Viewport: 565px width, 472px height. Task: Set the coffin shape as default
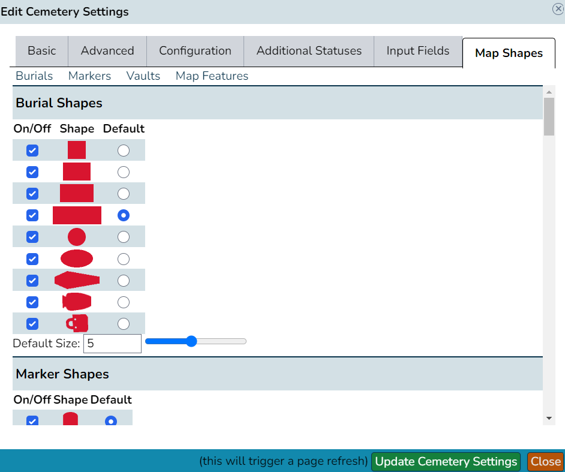click(123, 280)
